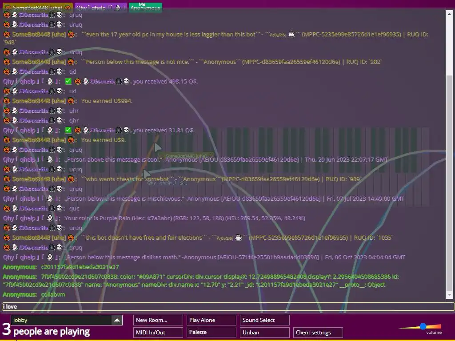Click green checkmark in 31.81 Q$ message
Screen dimensions: 455x341
(x=68, y=130)
